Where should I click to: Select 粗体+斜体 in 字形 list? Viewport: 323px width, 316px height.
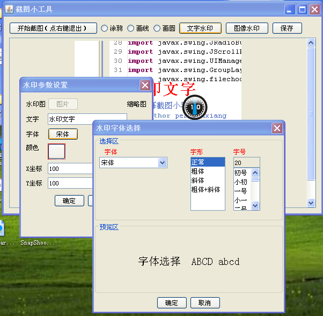(x=208, y=189)
